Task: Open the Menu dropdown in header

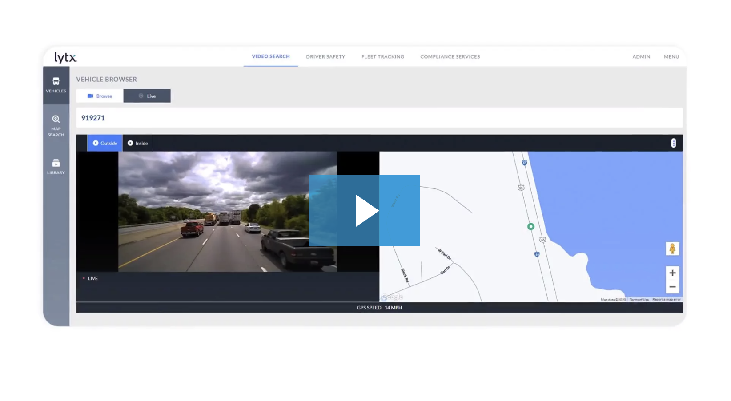Action: click(671, 57)
